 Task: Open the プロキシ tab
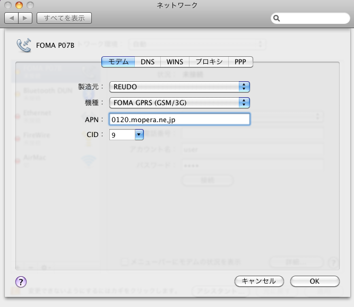coord(209,62)
